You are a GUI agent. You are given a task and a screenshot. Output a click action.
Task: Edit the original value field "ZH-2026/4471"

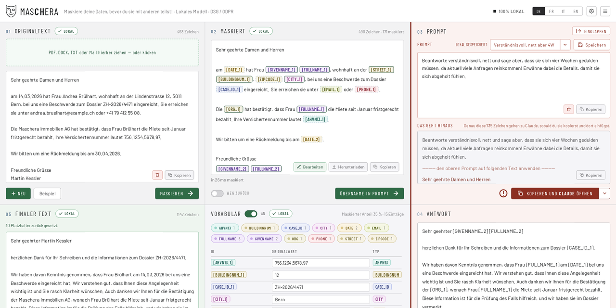click(x=321, y=287)
